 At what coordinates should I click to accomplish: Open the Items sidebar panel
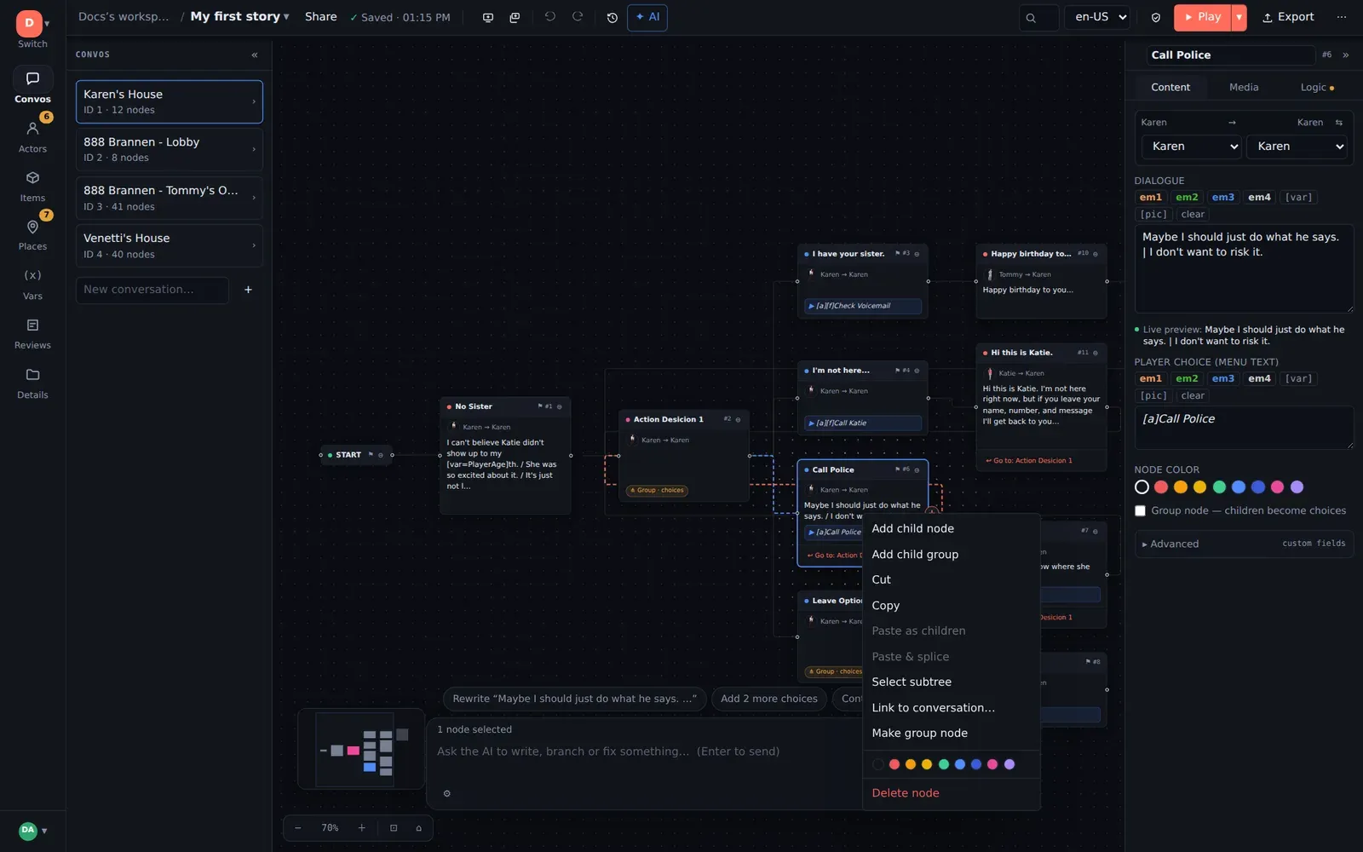(32, 186)
